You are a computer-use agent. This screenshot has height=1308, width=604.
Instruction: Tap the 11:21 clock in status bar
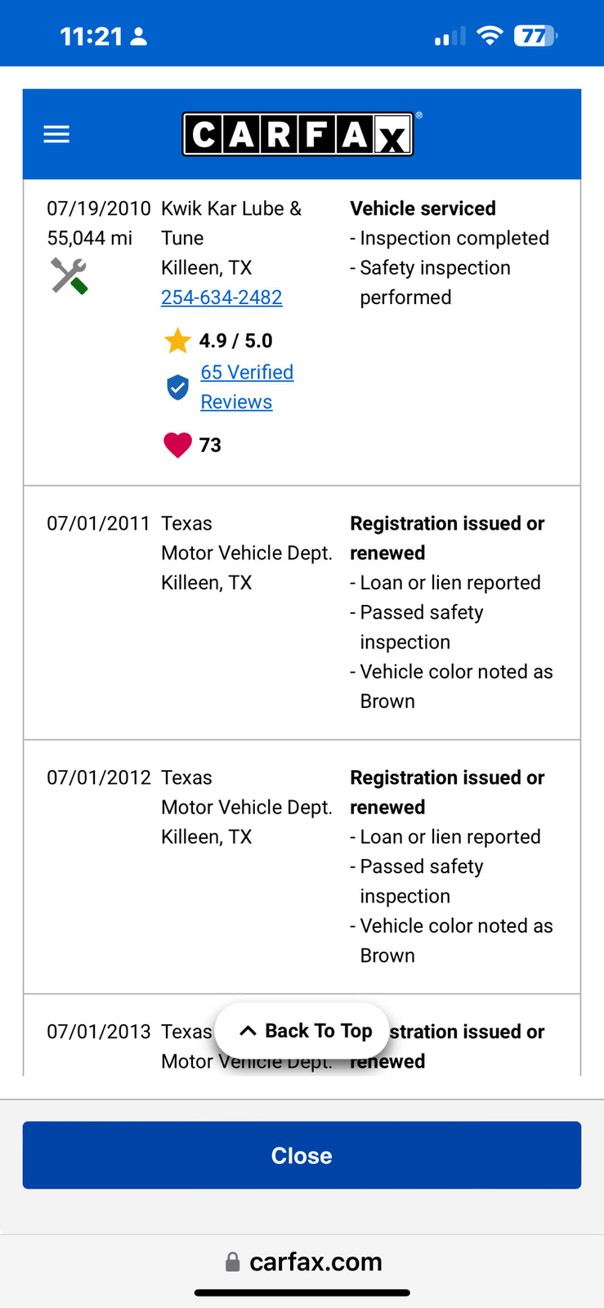[x=91, y=37]
